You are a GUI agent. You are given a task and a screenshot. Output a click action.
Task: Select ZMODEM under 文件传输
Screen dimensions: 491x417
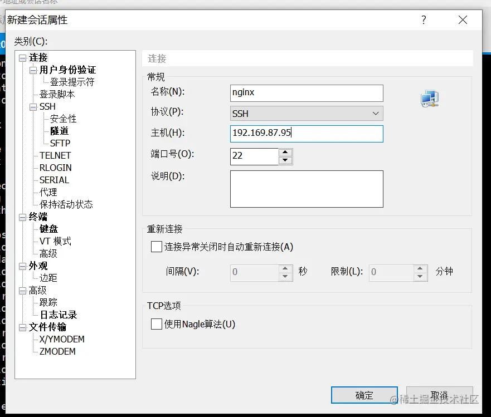57,352
